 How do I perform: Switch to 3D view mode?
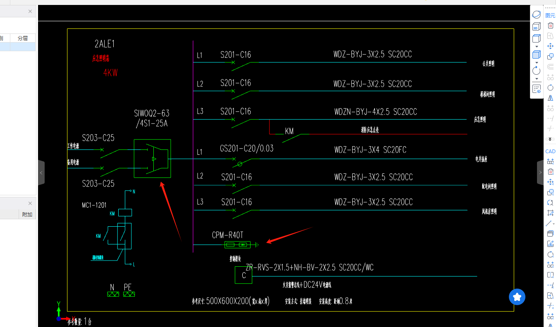pos(536,27)
